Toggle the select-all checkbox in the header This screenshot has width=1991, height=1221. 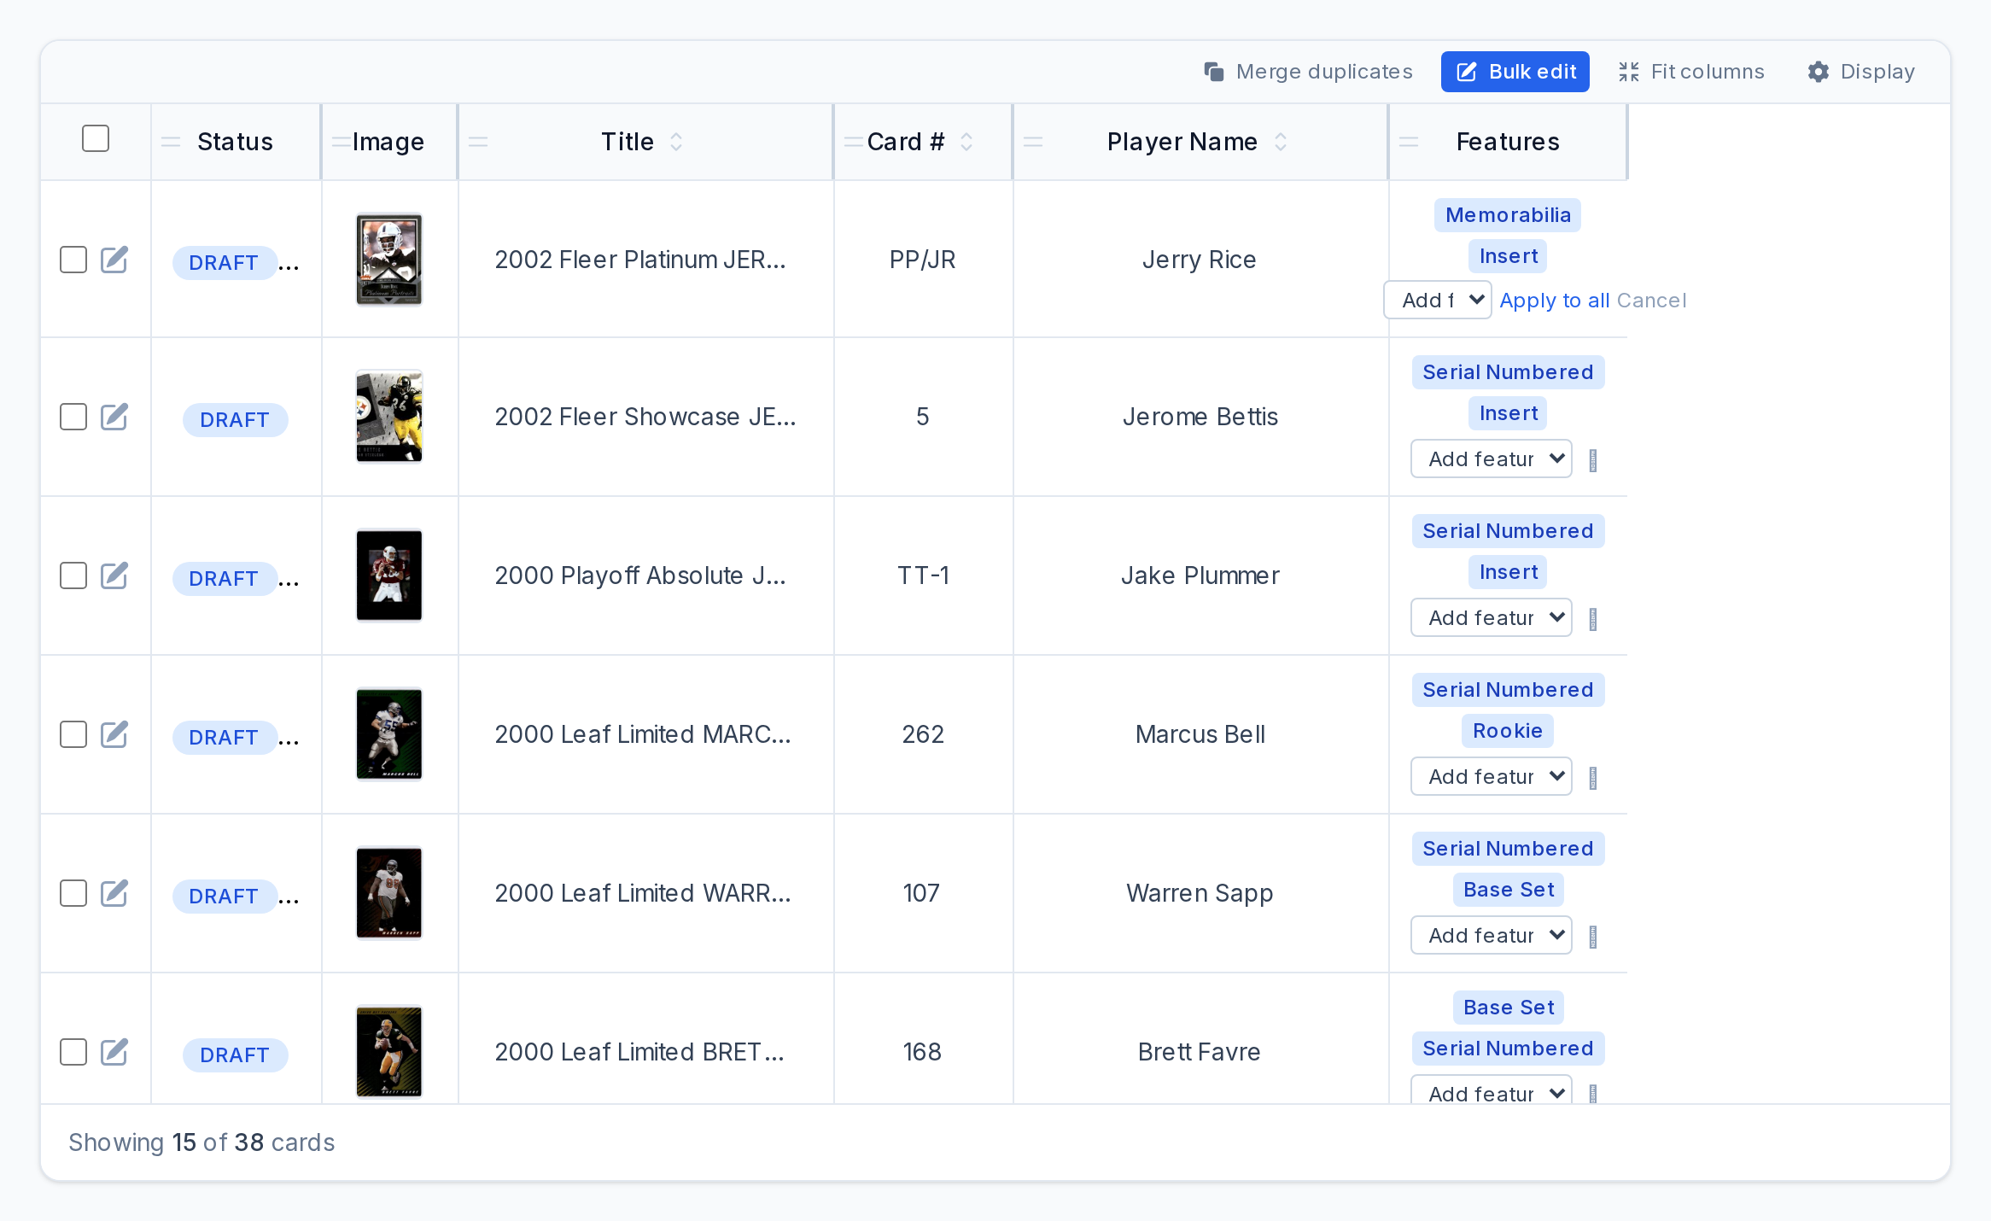(x=96, y=138)
